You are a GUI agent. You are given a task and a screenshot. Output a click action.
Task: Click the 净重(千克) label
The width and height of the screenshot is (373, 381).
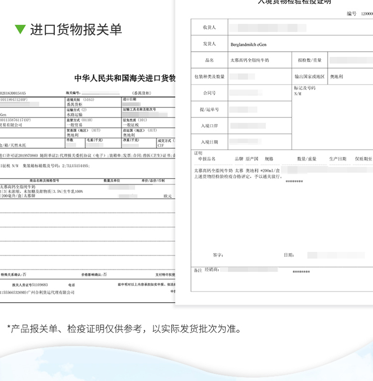click(131, 140)
